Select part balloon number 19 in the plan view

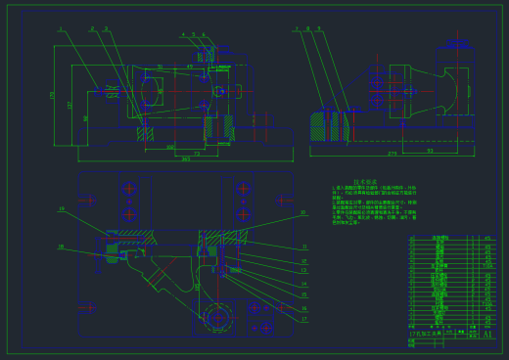(62, 208)
